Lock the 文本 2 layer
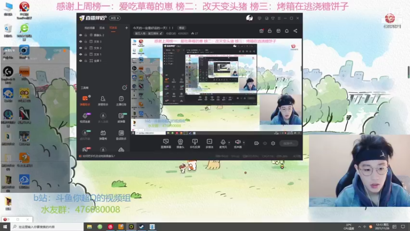This screenshot has height=231, width=410. [86, 48]
